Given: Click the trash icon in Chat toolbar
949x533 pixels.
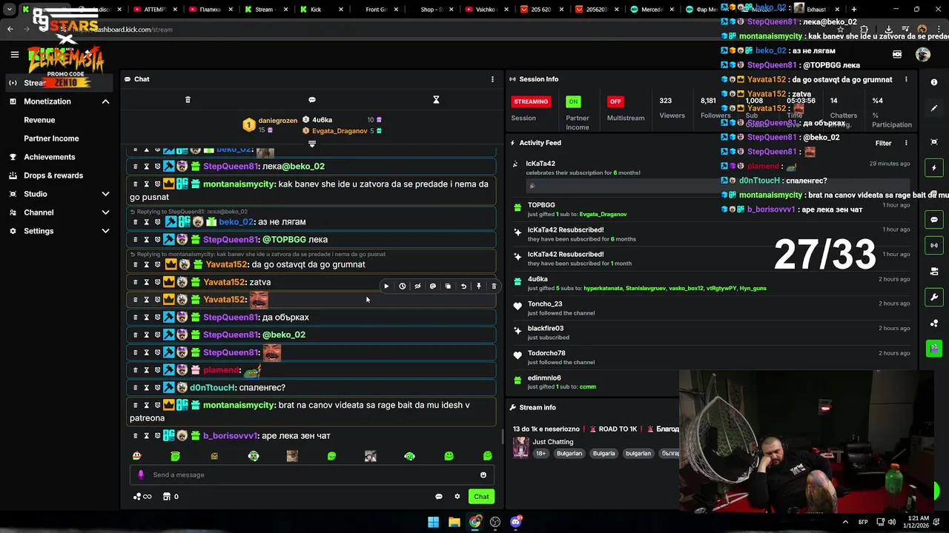Looking at the screenshot, I should coord(188,100).
